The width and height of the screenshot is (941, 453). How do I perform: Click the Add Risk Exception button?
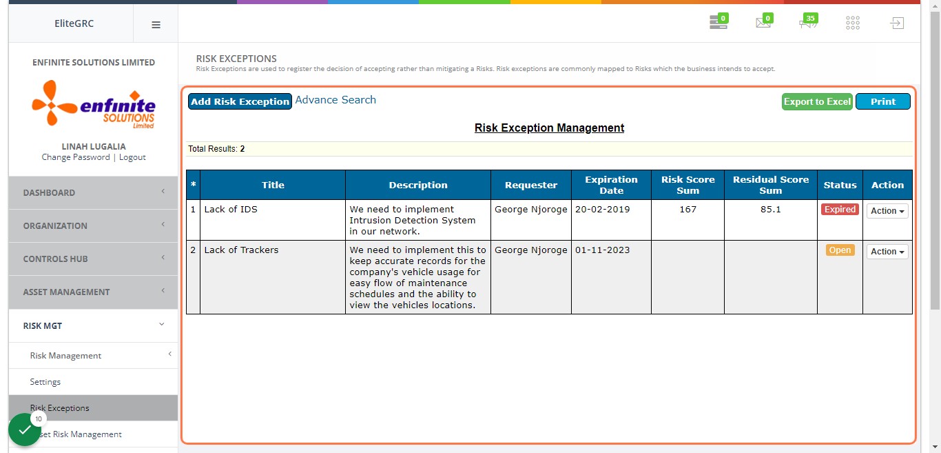(240, 101)
